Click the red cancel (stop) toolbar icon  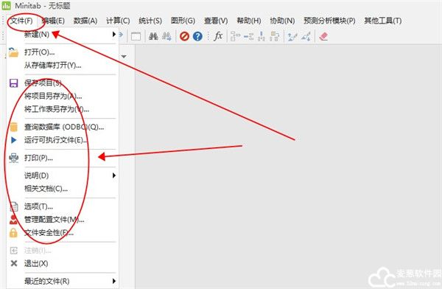pyautogui.click(x=184, y=36)
